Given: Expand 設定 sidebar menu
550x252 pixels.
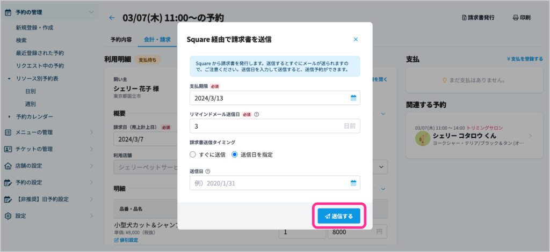Looking at the screenshot, I should 91,216.
